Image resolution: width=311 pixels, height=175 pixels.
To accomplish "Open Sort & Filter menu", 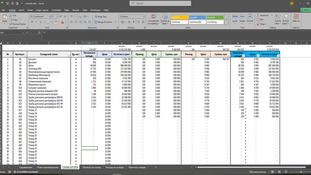I will 278,19.
